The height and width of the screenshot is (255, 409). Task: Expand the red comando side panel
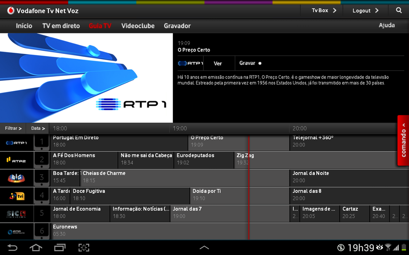[x=403, y=141]
